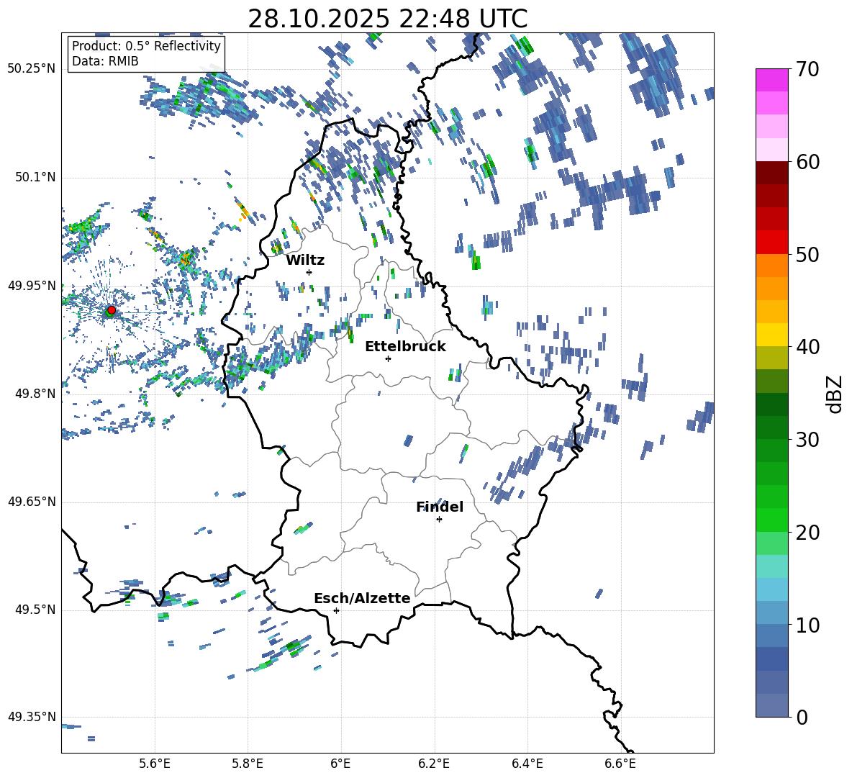Click the 6.2°E longitude label
Viewport: 852px width, 778px height.
[x=434, y=764]
